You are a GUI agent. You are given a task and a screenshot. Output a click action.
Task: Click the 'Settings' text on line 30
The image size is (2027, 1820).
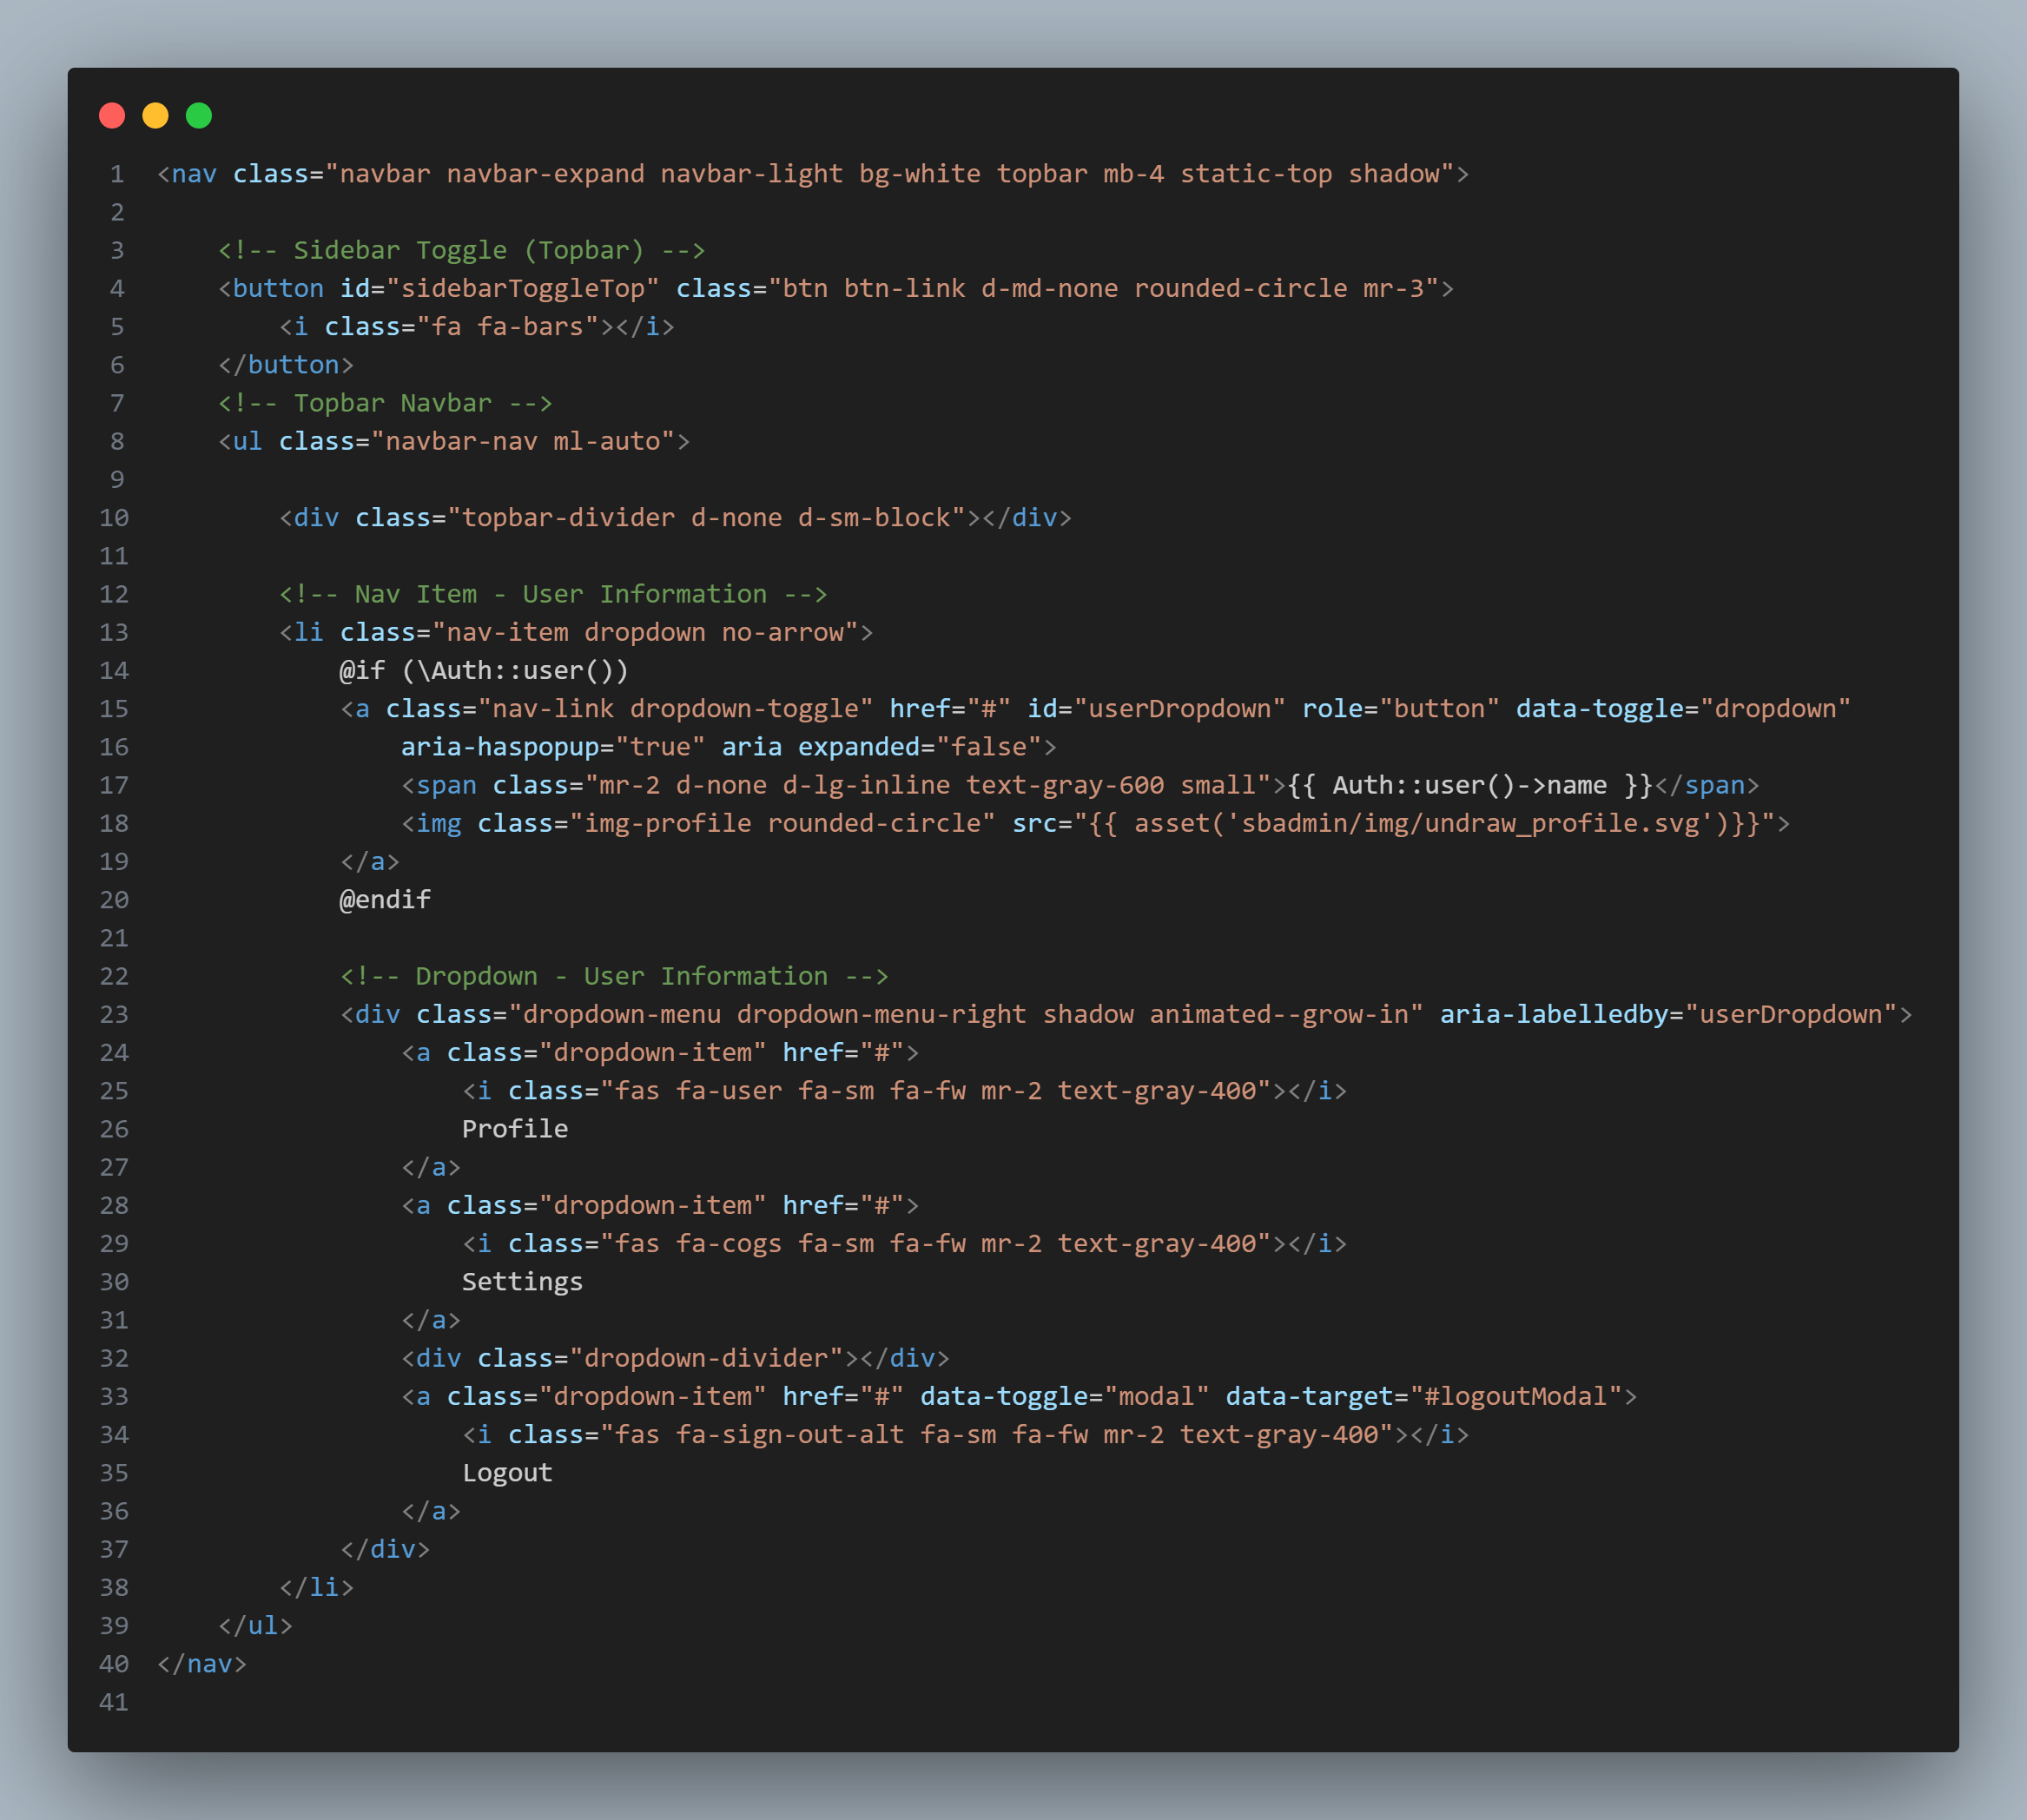[x=521, y=1282]
